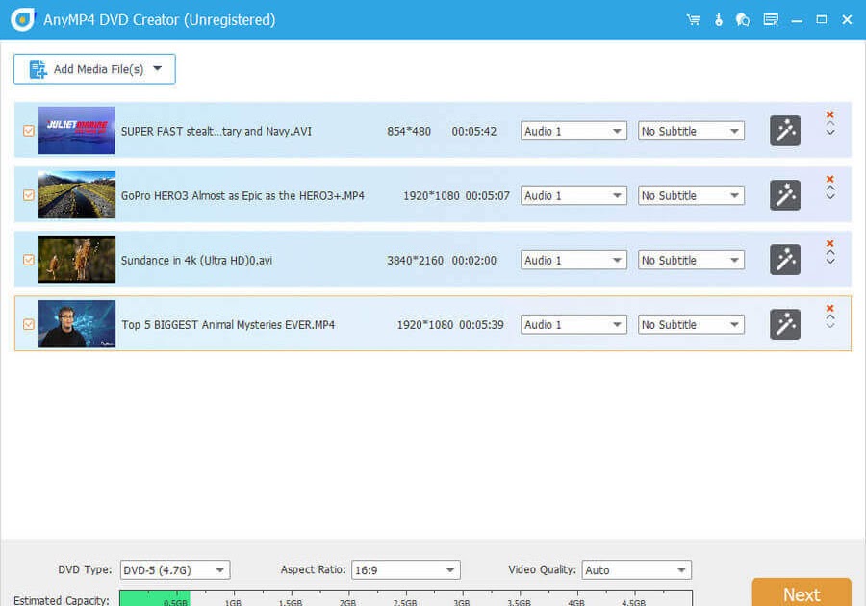Open the shopping cart purchase icon
Screen dimensions: 866x606
[693, 19]
